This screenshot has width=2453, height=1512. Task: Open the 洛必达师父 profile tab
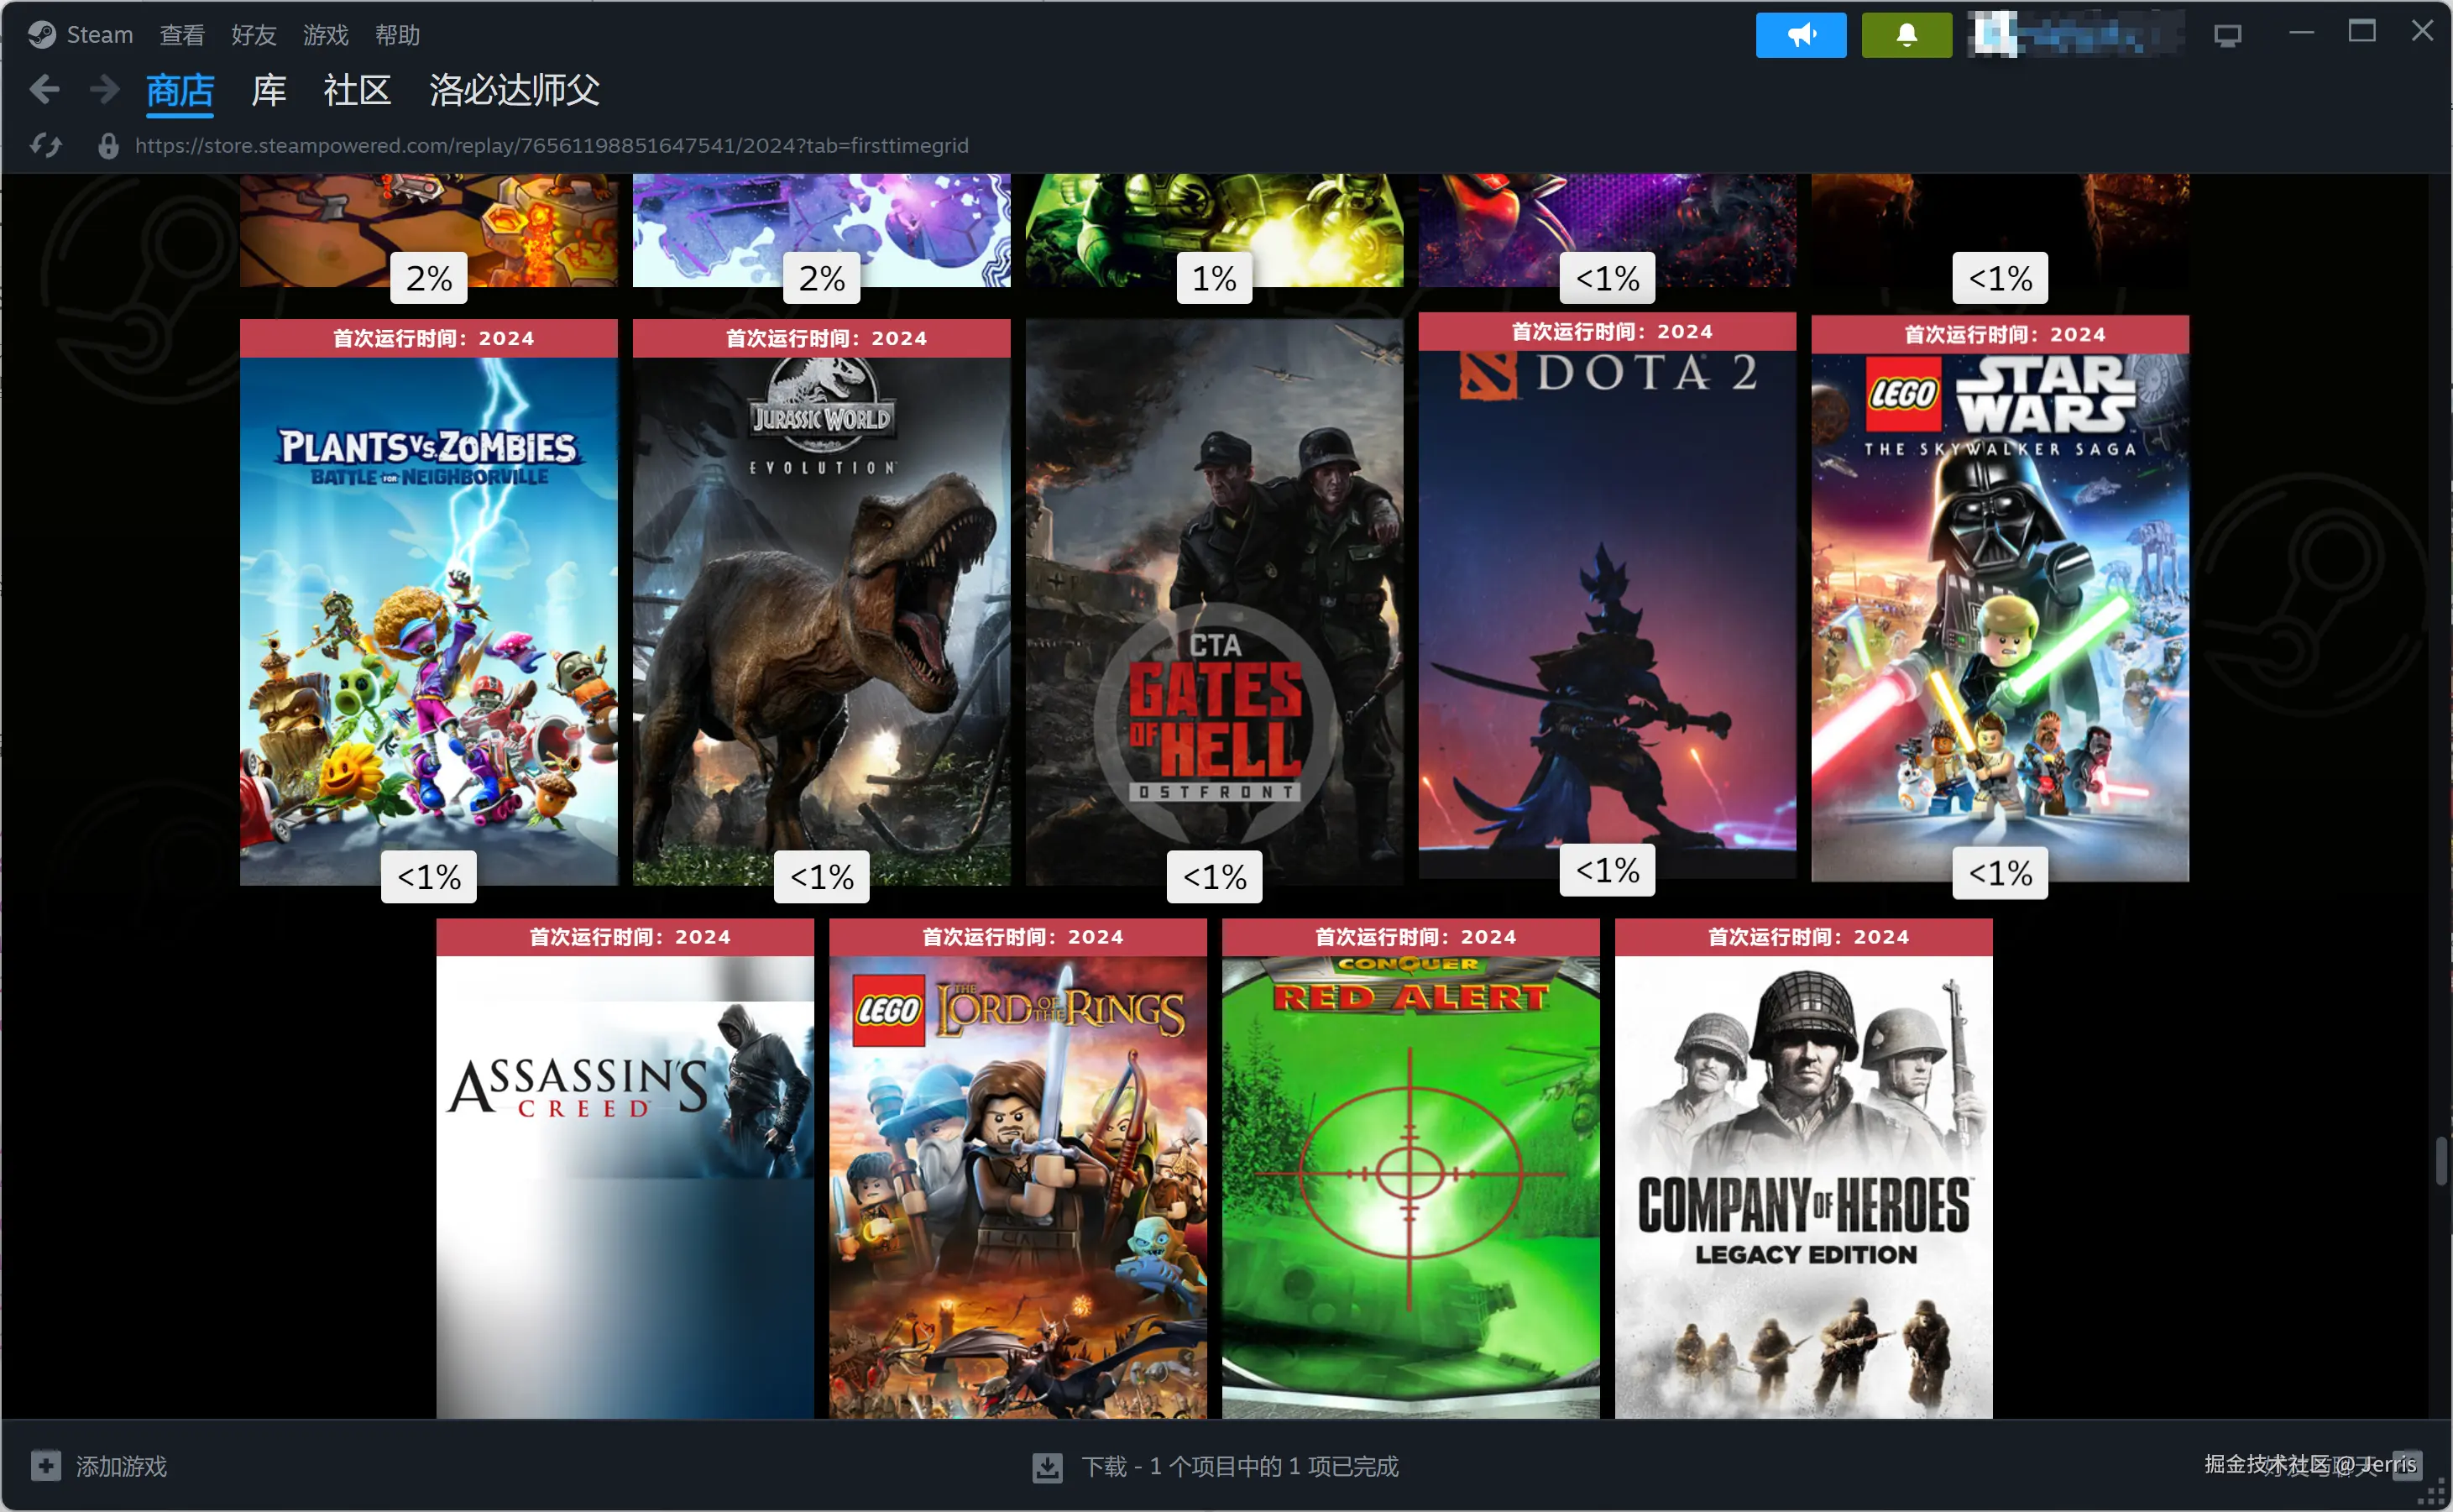(514, 91)
